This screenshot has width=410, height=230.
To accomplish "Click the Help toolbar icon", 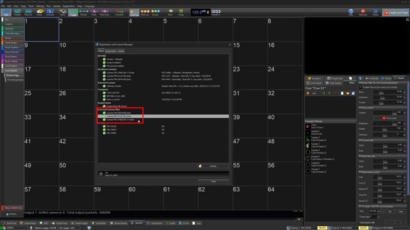I will [x=351, y=12].
